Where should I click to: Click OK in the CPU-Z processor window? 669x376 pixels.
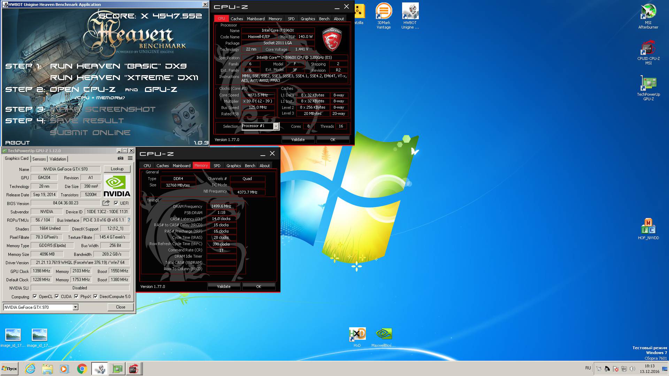pyautogui.click(x=333, y=140)
